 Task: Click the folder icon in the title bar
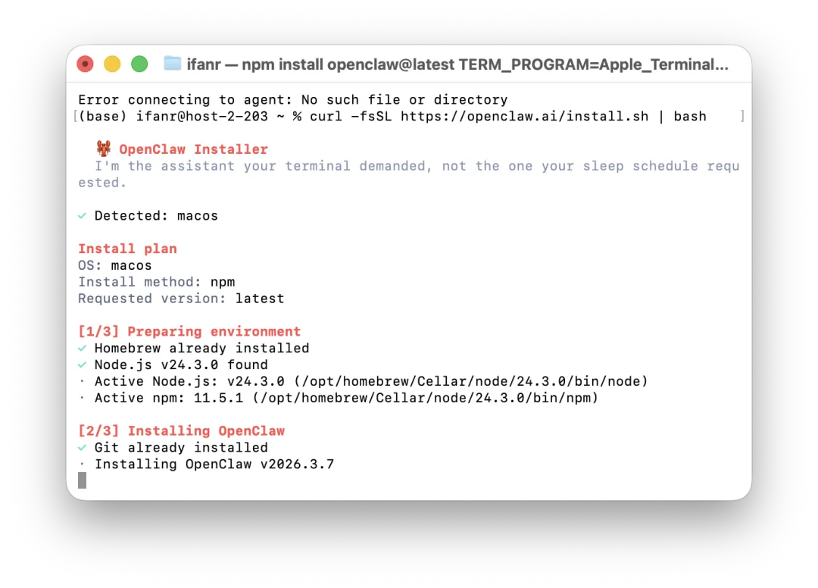pos(172,64)
